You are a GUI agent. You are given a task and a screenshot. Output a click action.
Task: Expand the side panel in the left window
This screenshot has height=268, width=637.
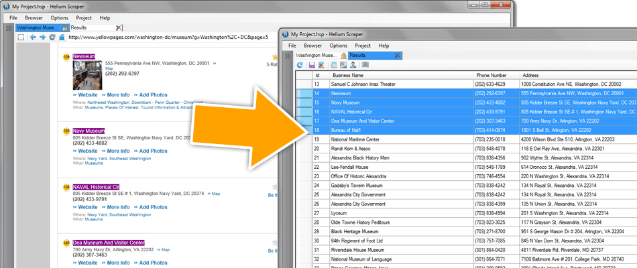[7, 28]
